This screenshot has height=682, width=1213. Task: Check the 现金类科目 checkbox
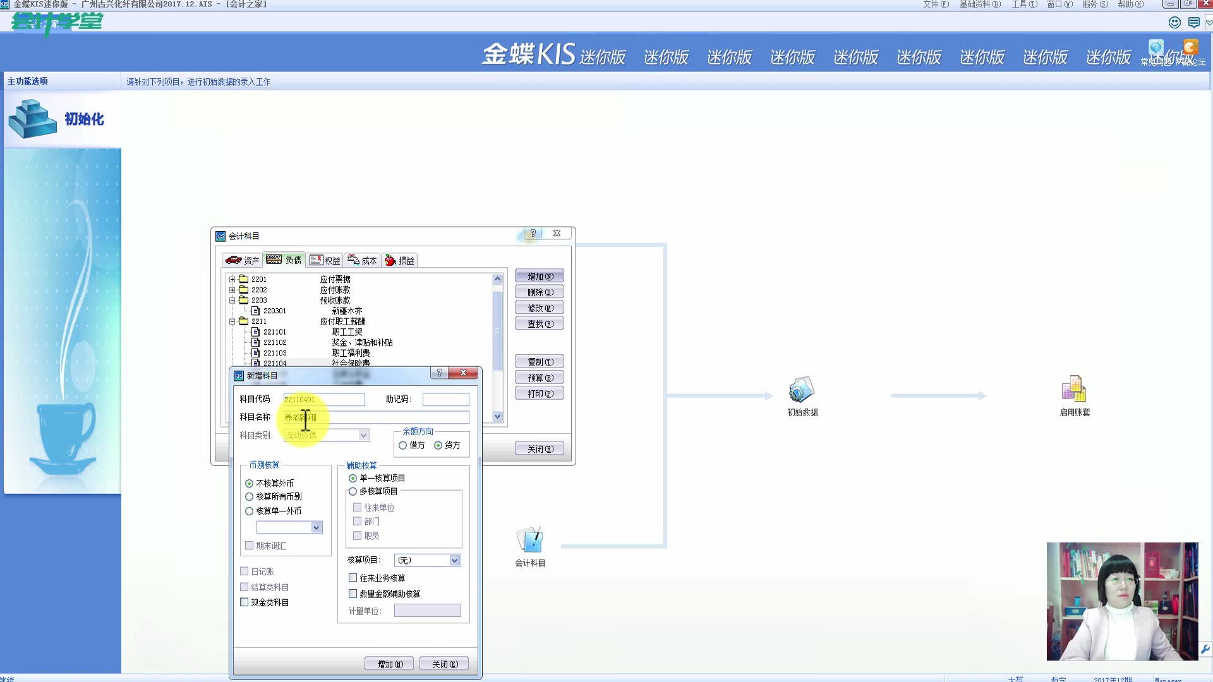(244, 602)
